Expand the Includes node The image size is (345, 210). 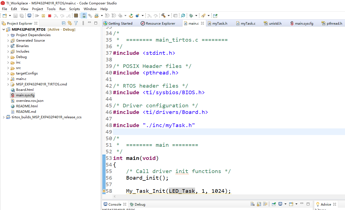8,51
